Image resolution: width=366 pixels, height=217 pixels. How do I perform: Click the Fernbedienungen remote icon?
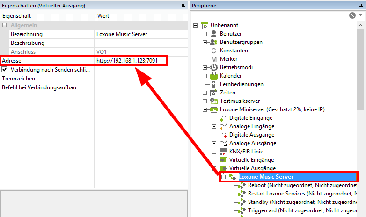tap(214, 84)
